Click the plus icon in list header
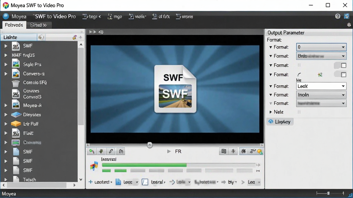 (x=80, y=37)
